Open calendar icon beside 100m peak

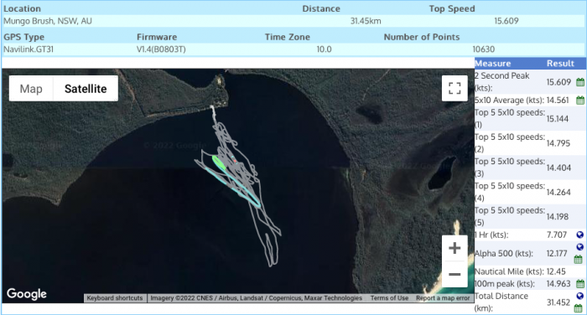[x=580, y=283]
